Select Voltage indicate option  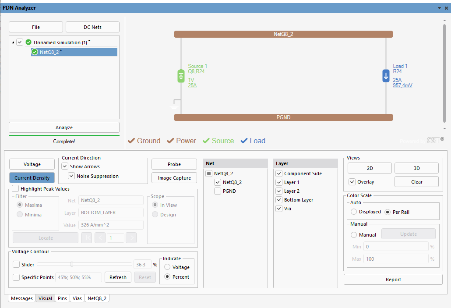(x=167, y=267)
